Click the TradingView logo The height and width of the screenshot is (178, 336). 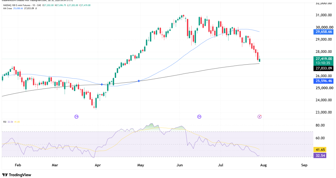(16, 175)
